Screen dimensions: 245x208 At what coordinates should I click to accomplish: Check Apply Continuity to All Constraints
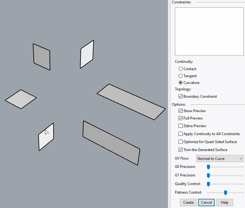180,134
